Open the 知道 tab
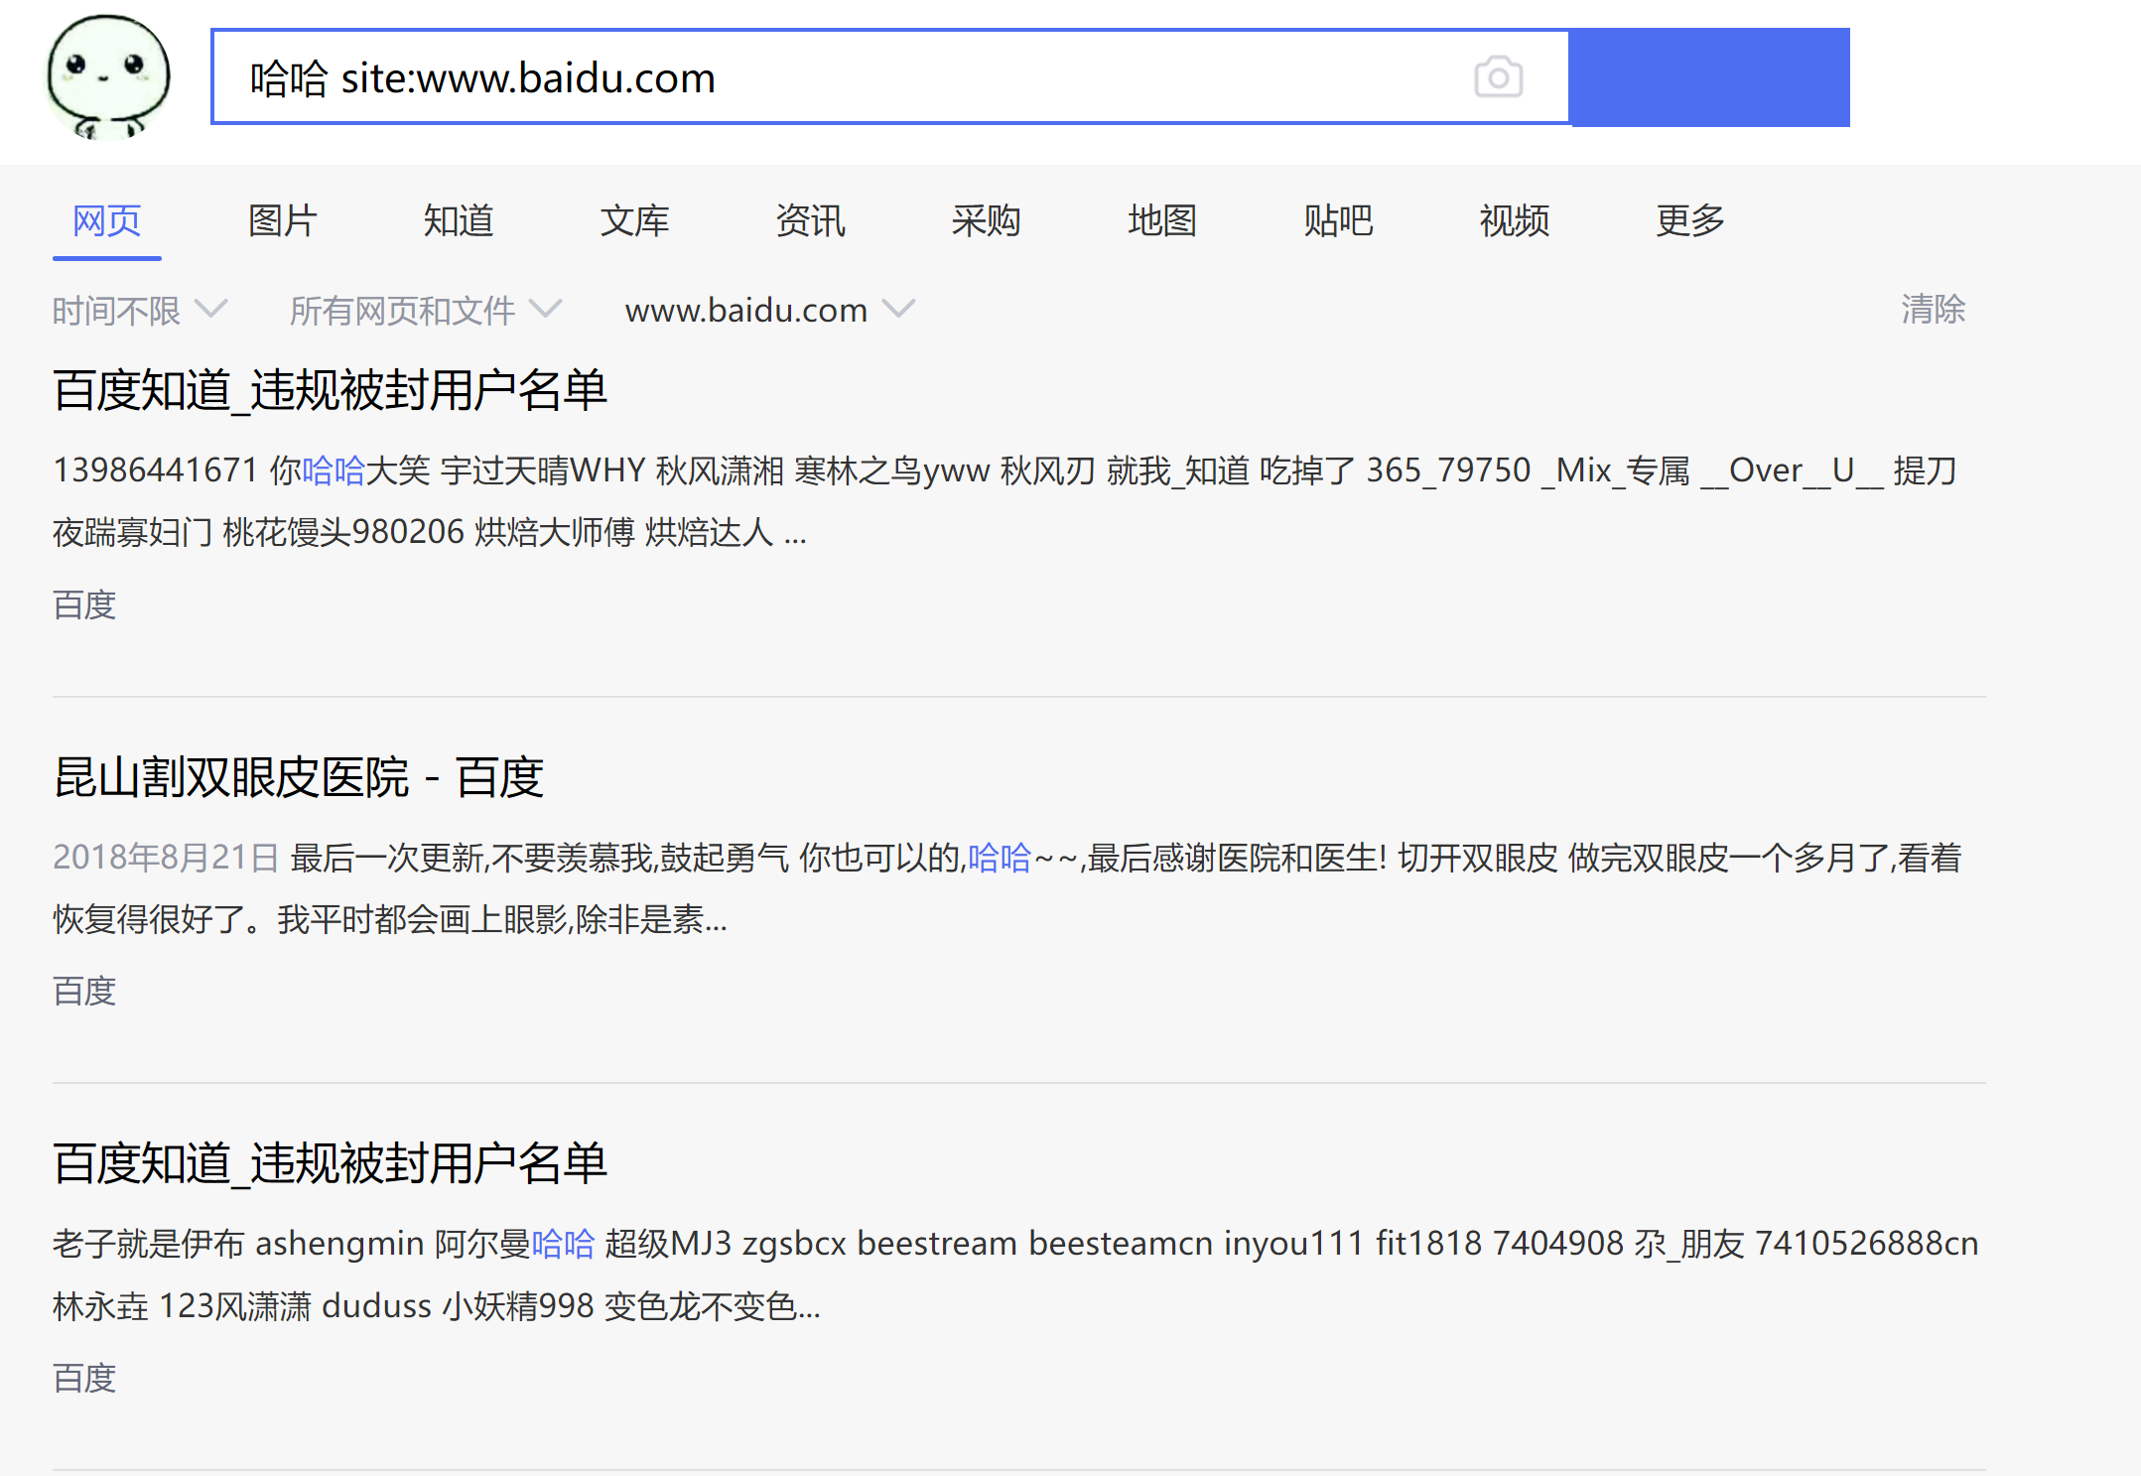The height and width of the screenshot is (1476, 2141). click(x=459, y=220)
